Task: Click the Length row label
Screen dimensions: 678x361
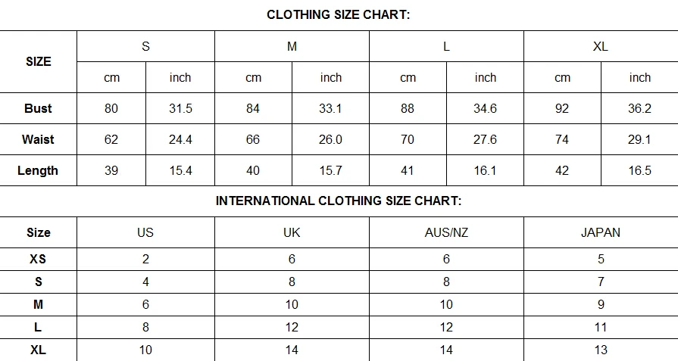Action: [38, 170]
